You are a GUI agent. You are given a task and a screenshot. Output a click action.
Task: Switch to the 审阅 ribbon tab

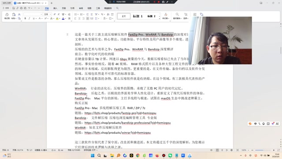tap(81, 8)
